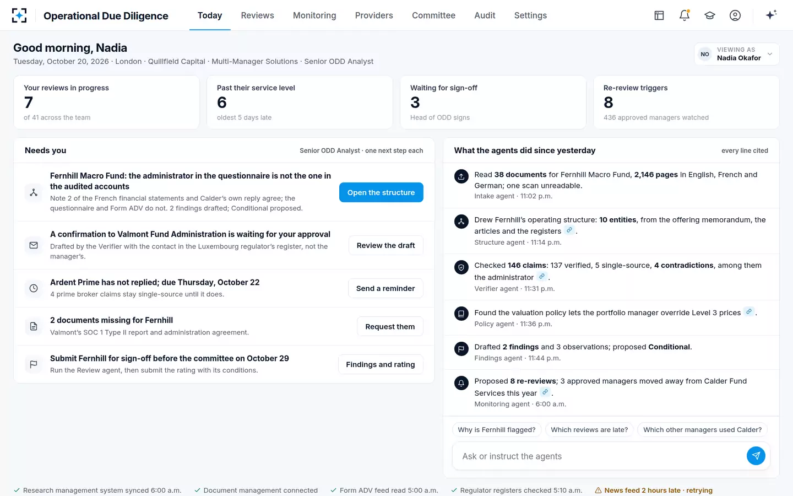Open citation link after 'articles and the registers'
This screenshot has height=496, width=793.
click(569, 230)
